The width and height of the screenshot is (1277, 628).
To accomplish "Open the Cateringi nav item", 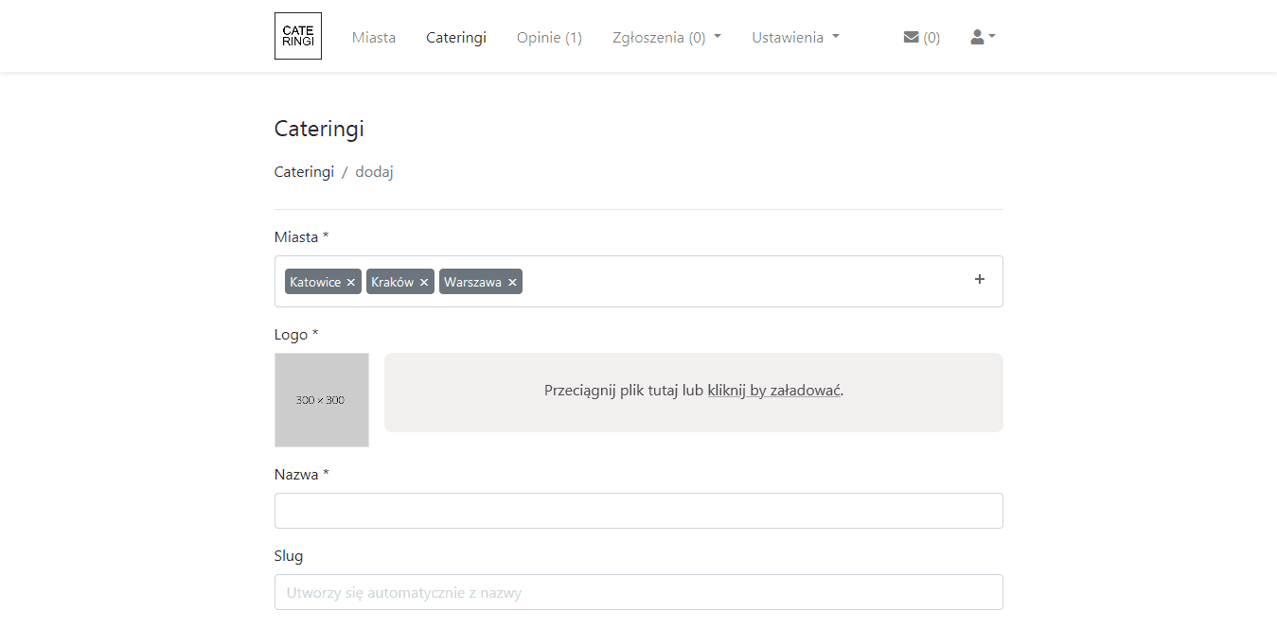I will pos(456,38).
